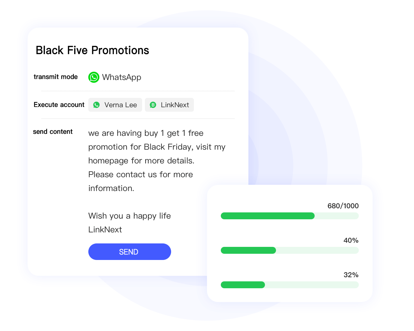Click the 680/1000 count label
Screen dimensions: 414x331
(x=343, y=206)
